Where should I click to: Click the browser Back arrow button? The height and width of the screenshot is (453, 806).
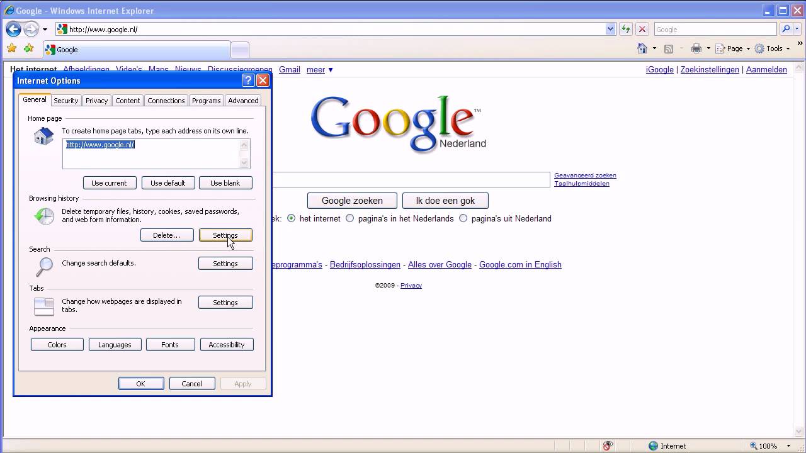click(13, 29)
